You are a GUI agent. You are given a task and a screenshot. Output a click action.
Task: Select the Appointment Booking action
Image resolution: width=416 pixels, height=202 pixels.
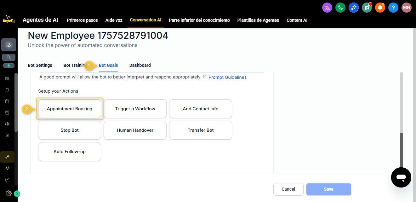tap(70, 109)
